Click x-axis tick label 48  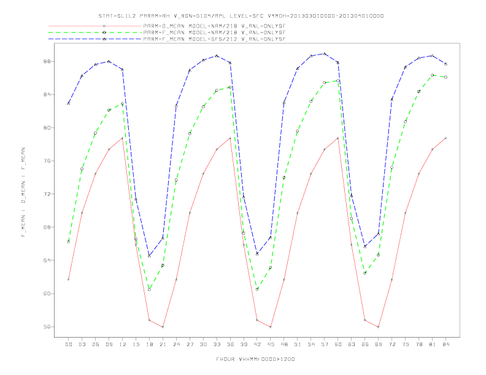pos(284,344)
